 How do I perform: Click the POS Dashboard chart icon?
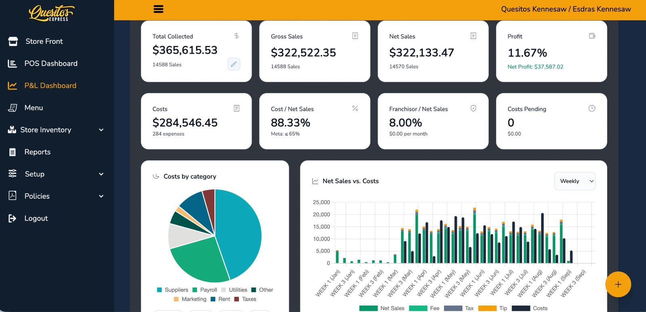click(x=13, y=63)
